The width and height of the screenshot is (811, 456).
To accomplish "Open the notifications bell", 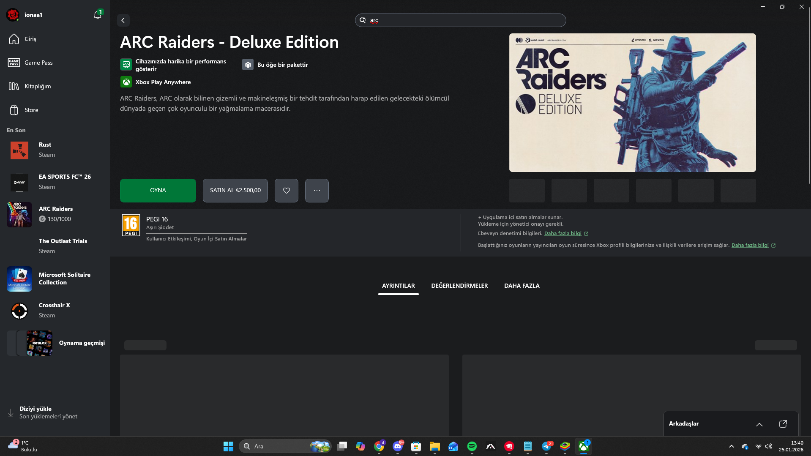I will pos(98,15).
